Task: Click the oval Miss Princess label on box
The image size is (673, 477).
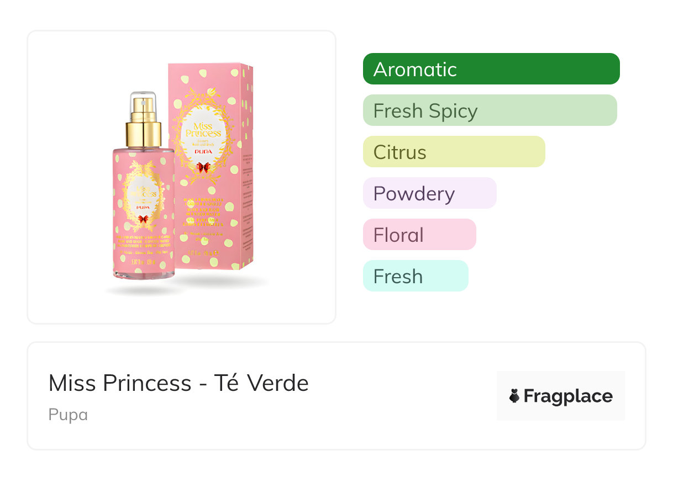Action: [x=203, y=135]
